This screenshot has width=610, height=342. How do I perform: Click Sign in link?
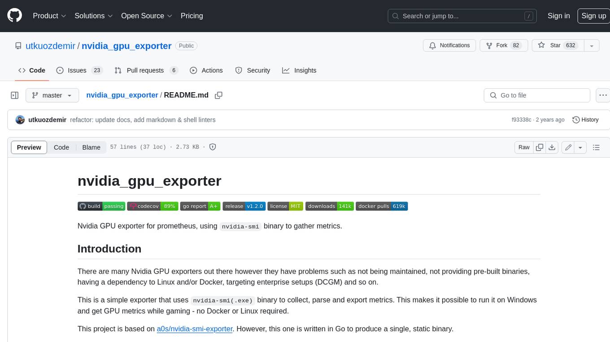click(558, 16)
